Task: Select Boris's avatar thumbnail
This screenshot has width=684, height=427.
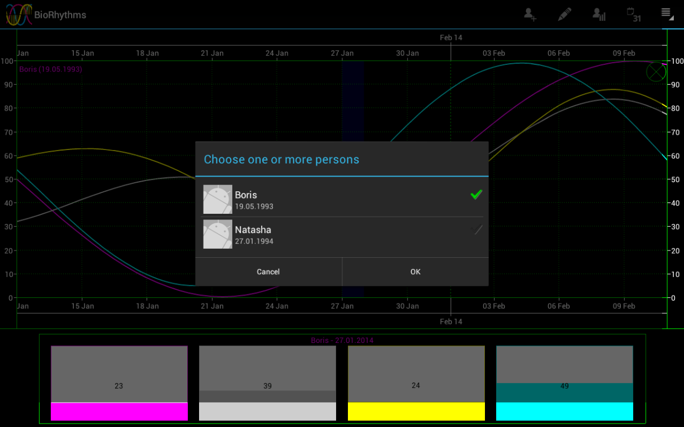Action: click(218, 200)
